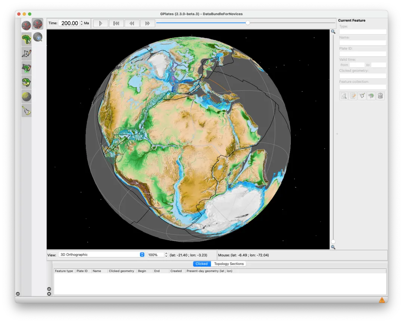Screen dimensions: 403x323
Task: Click the Time value stepper arrows
Action: tap(81, 23)
